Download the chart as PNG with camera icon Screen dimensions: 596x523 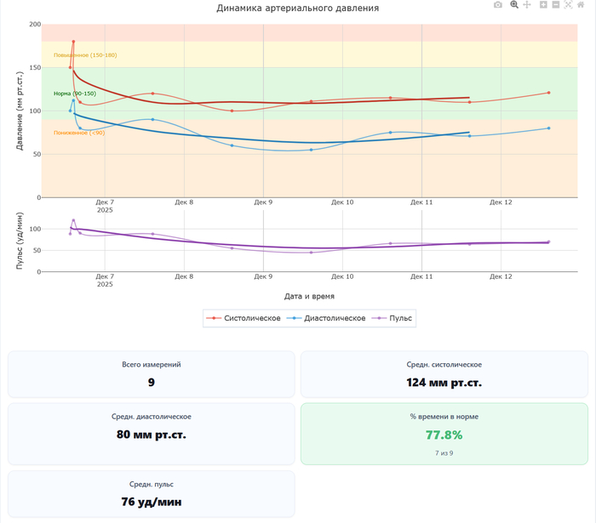(x=498, y=5)
